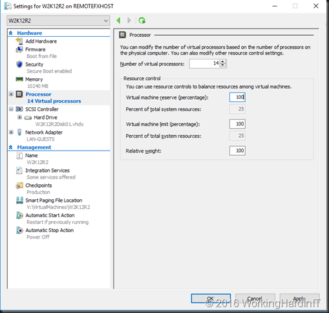329x313 pixels.
Task: Click 'Some services offered' text
Action: 51,177
